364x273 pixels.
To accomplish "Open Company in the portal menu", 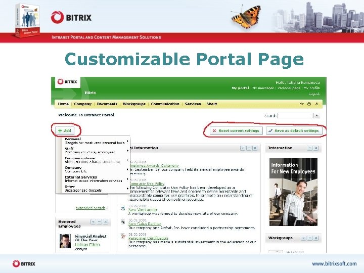I will click(82, 104).
